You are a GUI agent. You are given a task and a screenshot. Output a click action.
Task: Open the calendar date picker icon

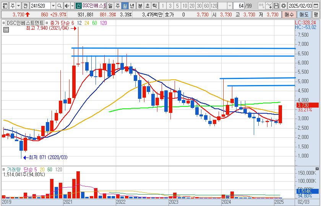coord(316,6)
